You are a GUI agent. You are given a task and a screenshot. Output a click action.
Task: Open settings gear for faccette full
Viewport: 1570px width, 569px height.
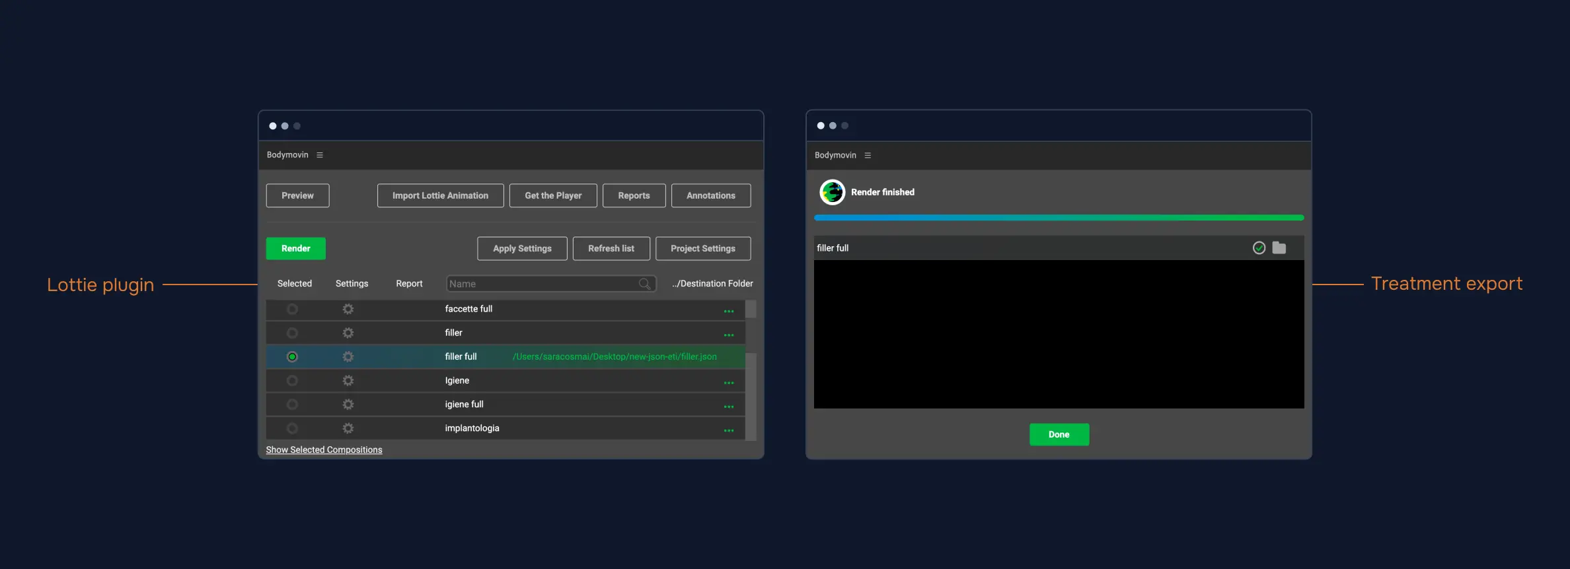coord(348,309)
